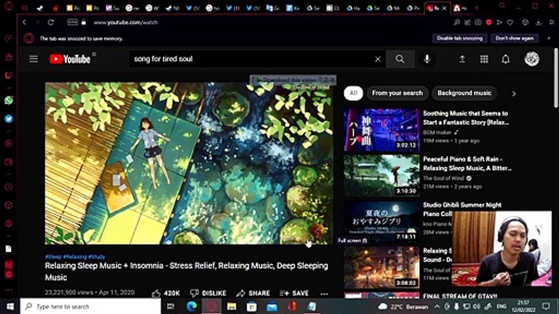The height and width of the screenshot is (314, 559).
Task: Open the Windows Start menu
Action: [10, 306]
